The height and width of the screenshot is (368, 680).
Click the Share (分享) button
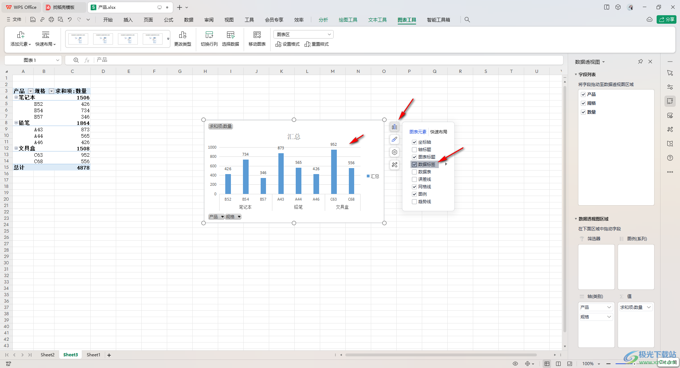[x=667, y=19]
